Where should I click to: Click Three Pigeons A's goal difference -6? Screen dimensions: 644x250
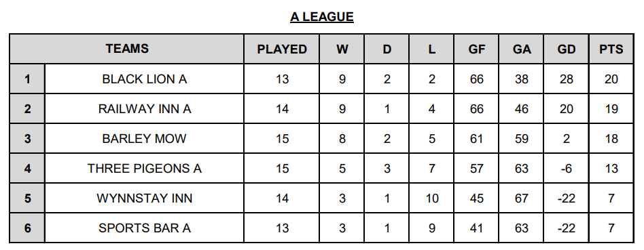pyautogui.click(x=566, y=169)
